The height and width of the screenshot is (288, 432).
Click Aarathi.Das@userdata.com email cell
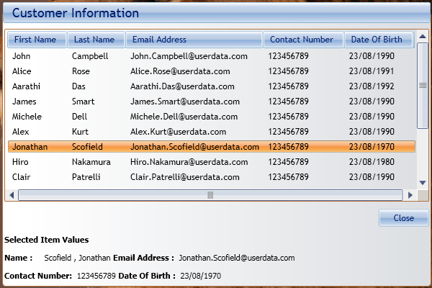(x=182, y=86)
